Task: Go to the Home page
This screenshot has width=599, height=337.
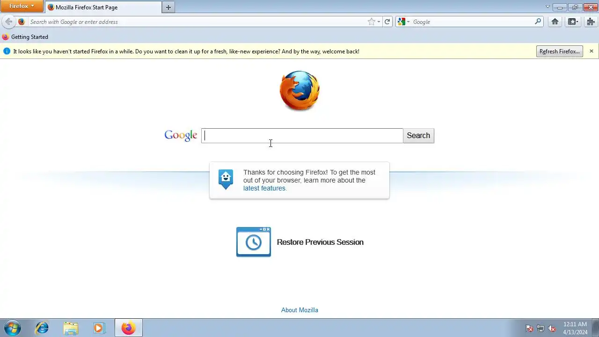Action: [x=555, y=22]
